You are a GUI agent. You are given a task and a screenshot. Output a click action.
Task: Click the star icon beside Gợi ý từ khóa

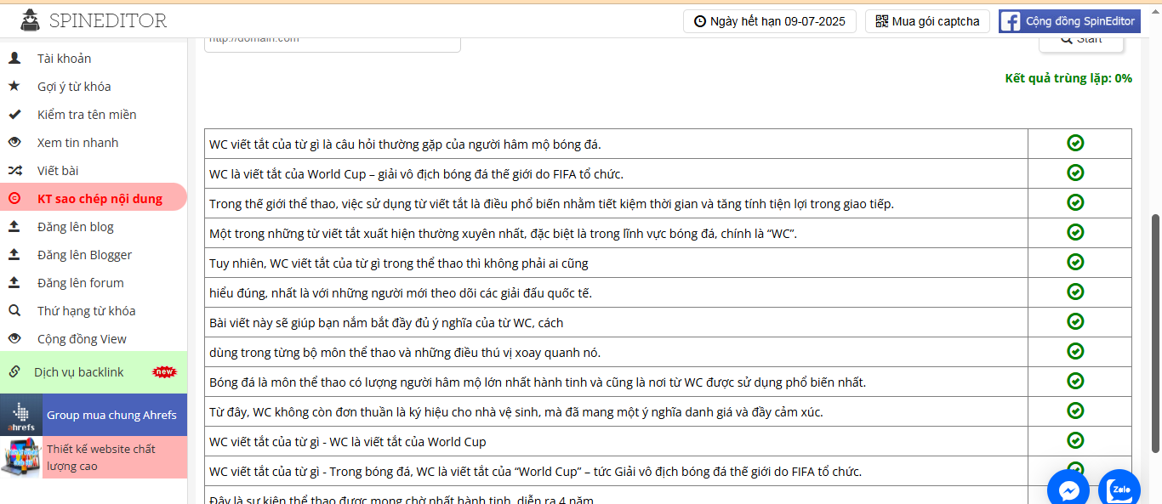point(14,87)
